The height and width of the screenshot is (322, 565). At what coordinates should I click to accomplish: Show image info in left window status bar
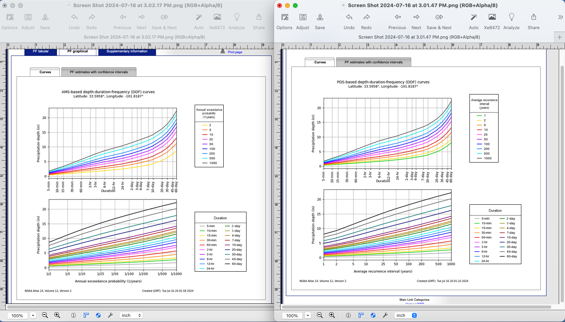point(74,315)
